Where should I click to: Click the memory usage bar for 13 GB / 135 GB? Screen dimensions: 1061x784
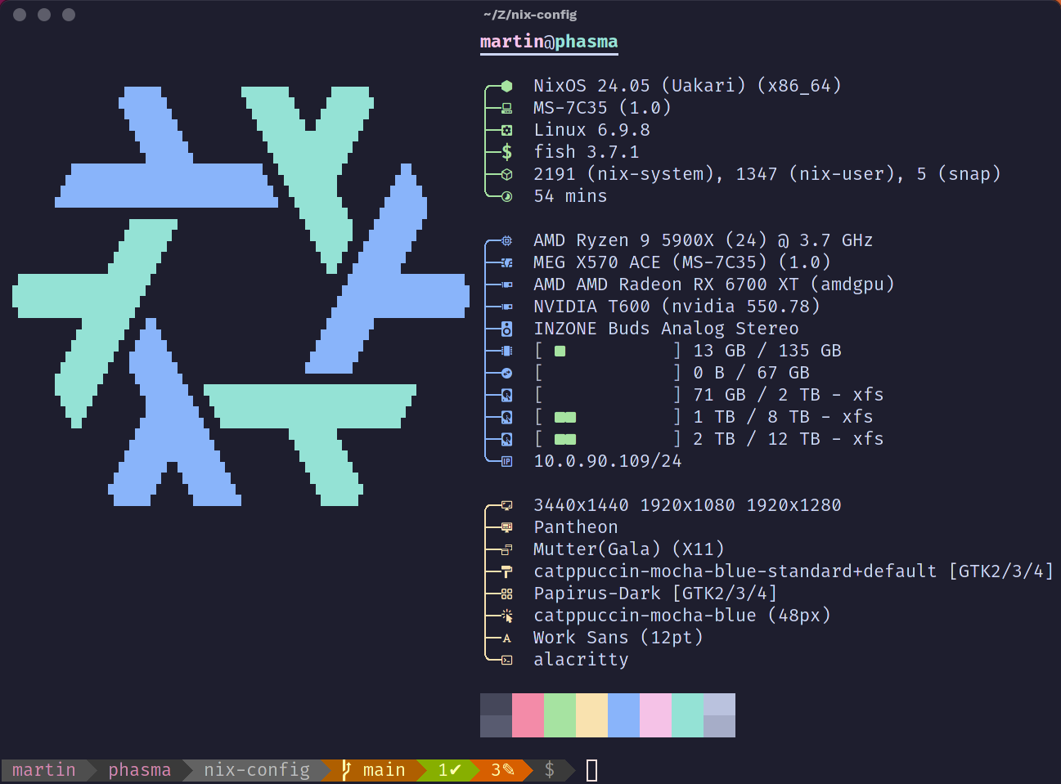(x=608, y=351)
